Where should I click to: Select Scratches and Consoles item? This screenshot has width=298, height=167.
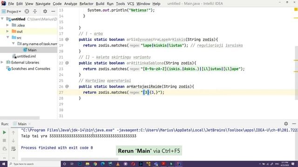click(x=31, y=69)
